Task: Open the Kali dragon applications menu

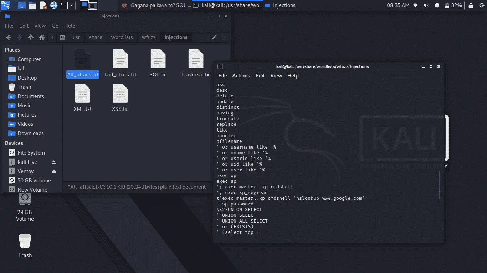Action: [x=6, y=5]
